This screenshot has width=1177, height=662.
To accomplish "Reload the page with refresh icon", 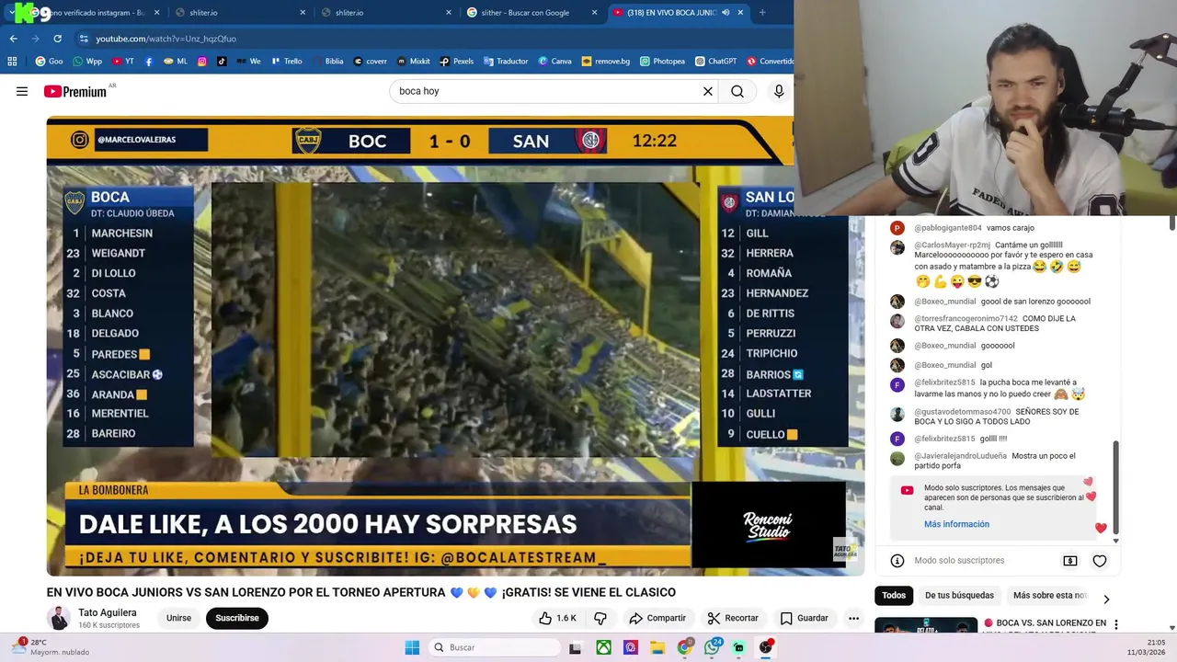I will [x=57, y=39].
